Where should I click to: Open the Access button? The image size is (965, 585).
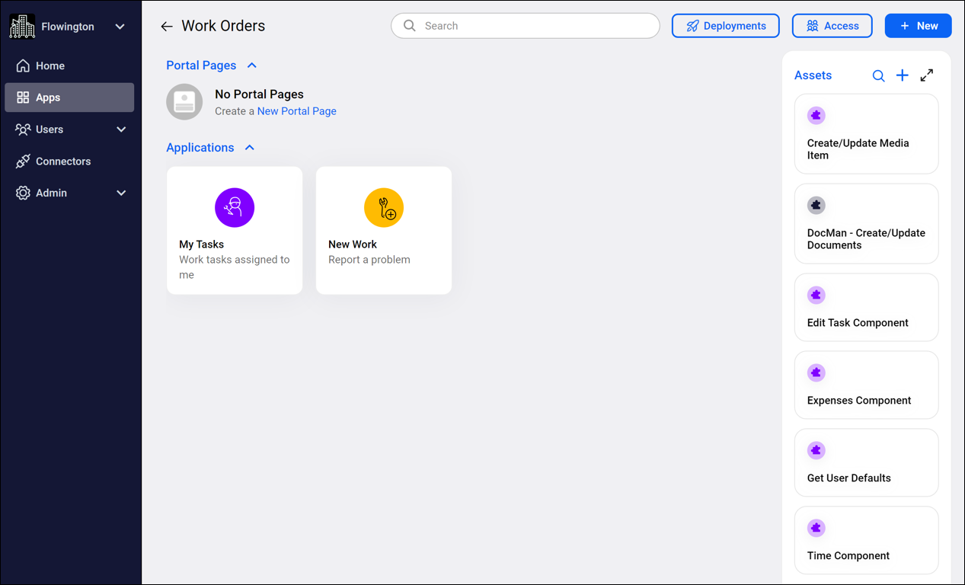click(x=832, y=26)
